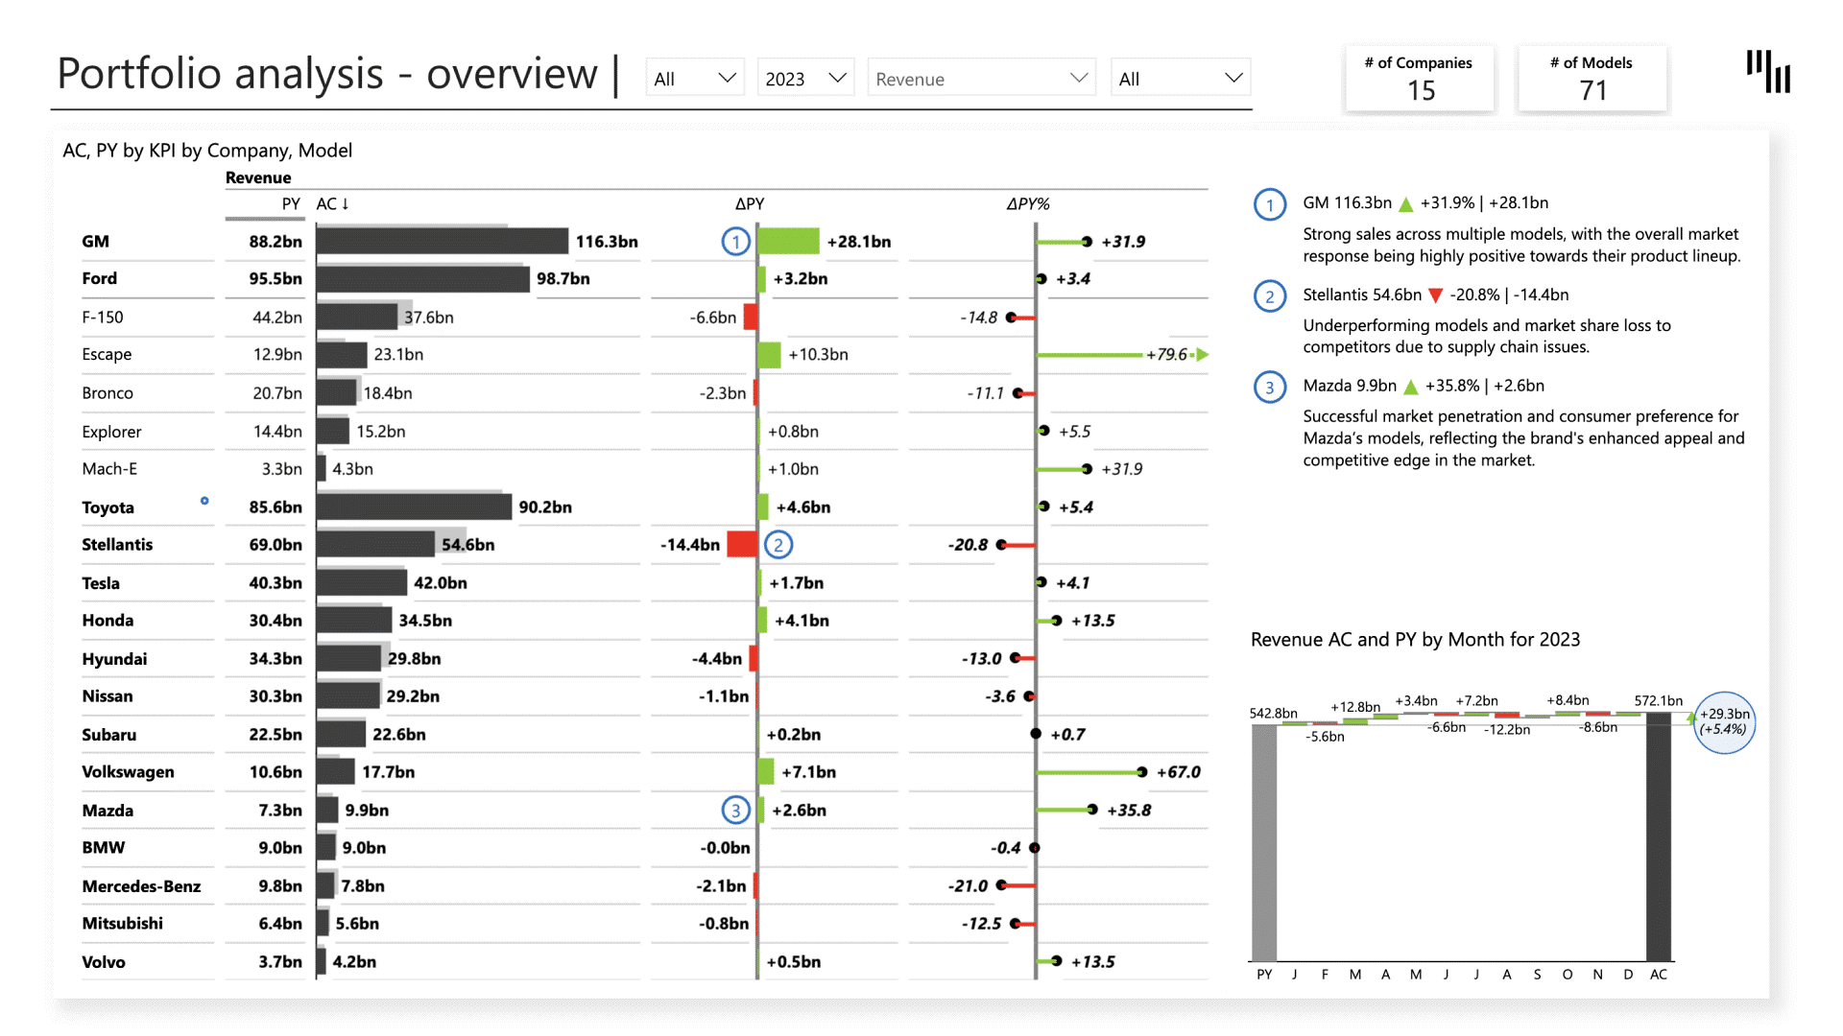Viewport: 1843px width, 1036px height.
Task: Click comment marker 3 beside Mazda bar
Action: [735, 811]
